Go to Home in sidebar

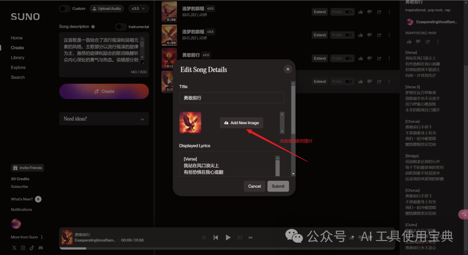(x=17, y=38)
